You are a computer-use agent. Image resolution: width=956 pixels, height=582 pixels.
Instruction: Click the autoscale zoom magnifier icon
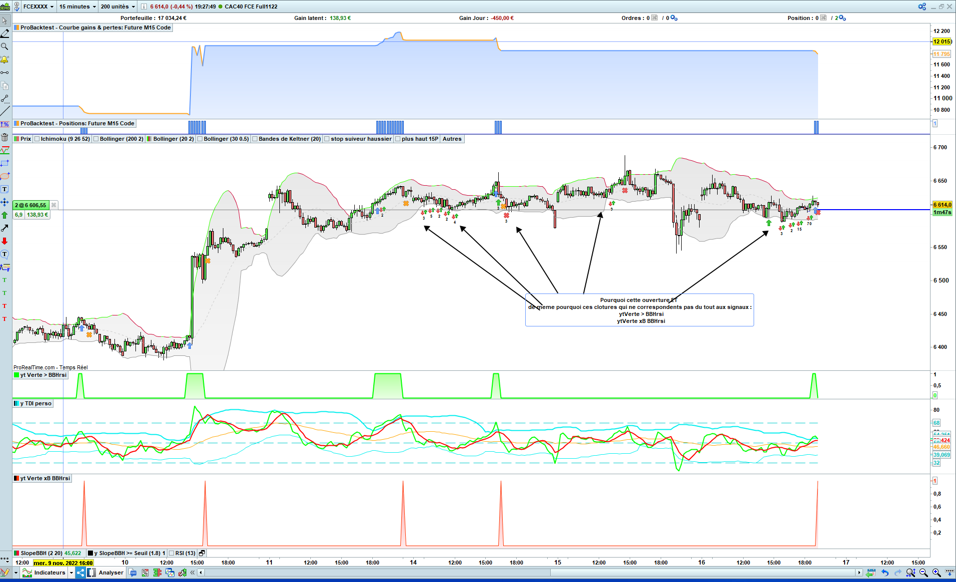911,573
